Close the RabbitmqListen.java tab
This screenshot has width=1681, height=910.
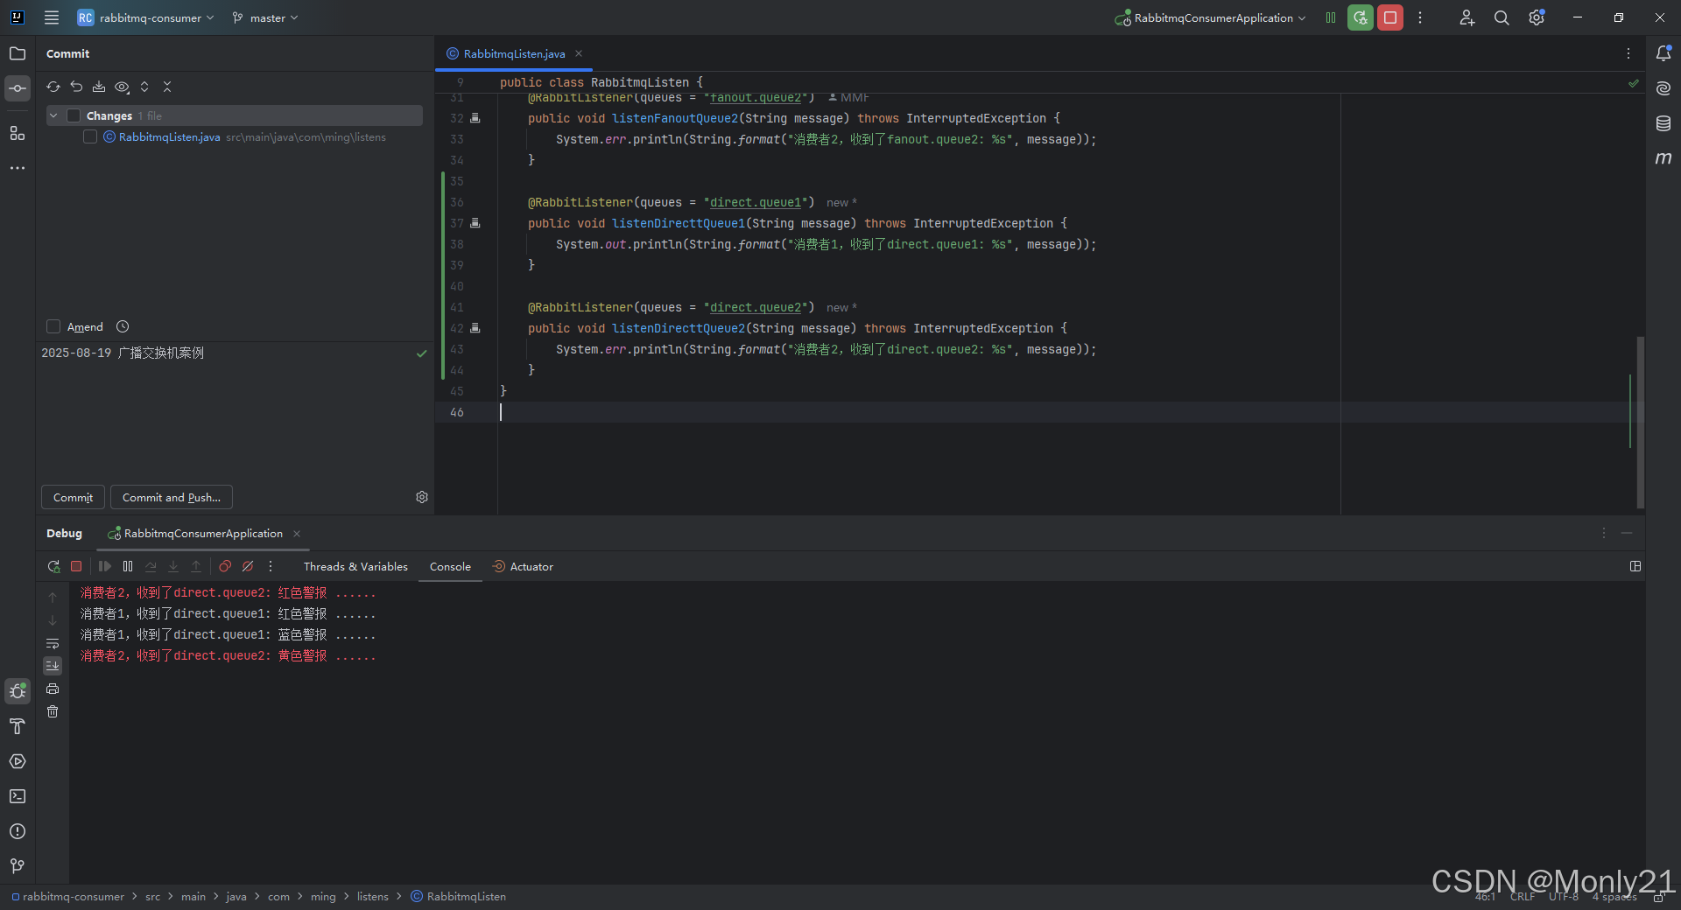pyautogui.click(x=579, y=53)
